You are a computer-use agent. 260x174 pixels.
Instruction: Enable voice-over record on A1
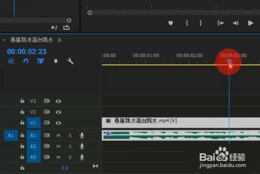click(82, 135)
